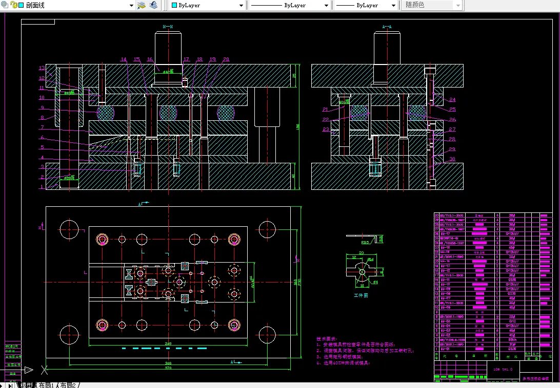560x388 pixels.
Task: Open the 布局2 layout tab
Action: [x=68, y=385]
